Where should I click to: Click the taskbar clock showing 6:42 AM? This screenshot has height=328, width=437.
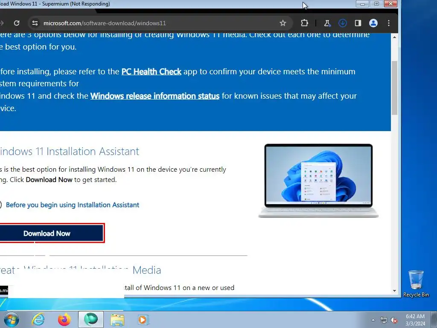click(415, 320)
